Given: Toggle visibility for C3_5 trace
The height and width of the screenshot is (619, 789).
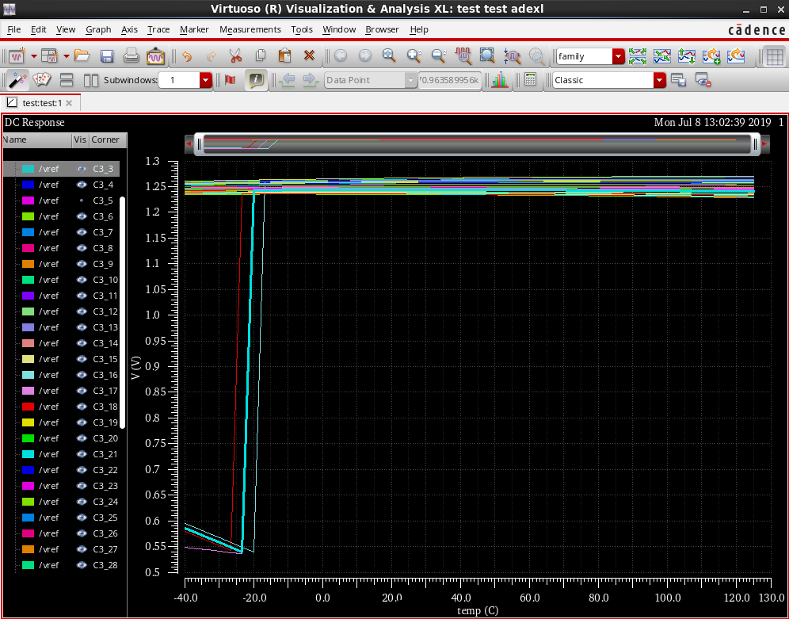Looking at the screenshot, I should tap(81, 201).
